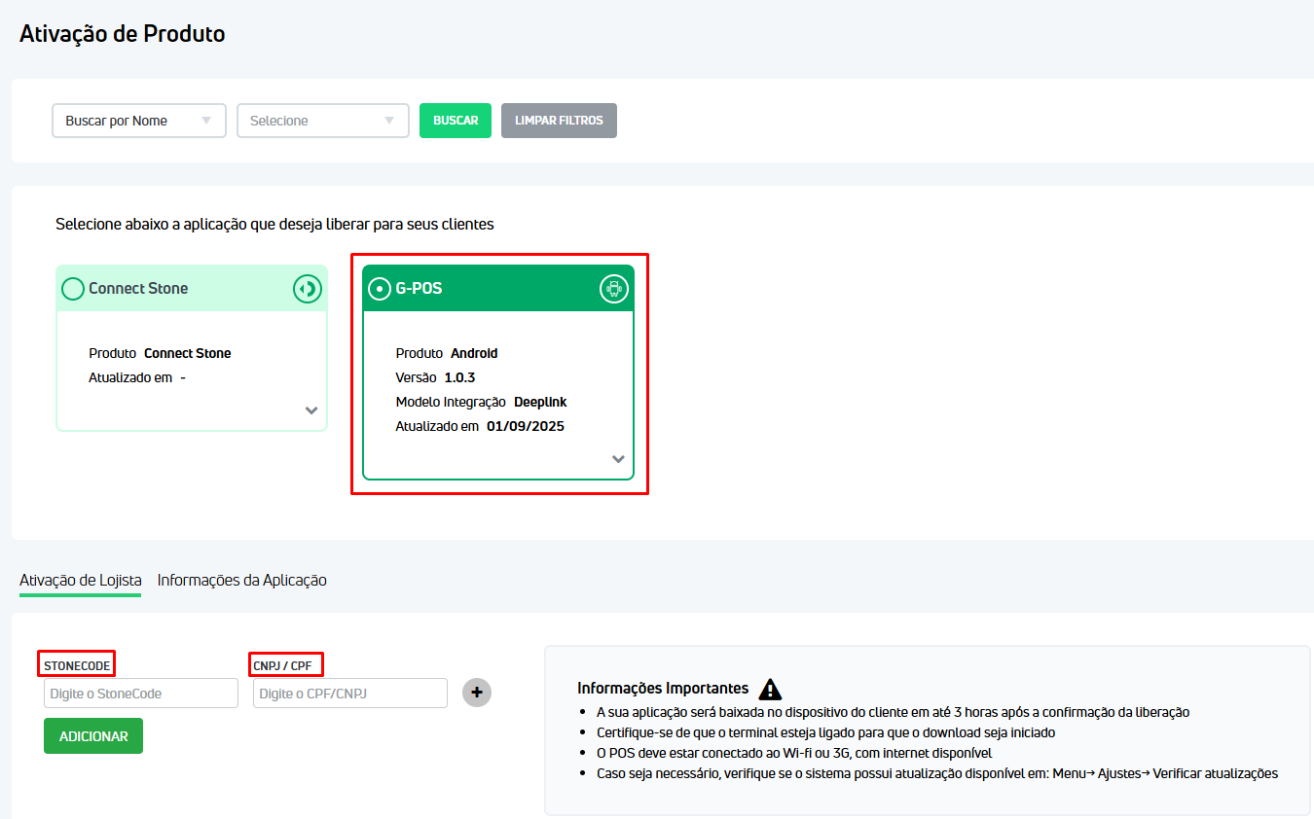Click the Connect Stone card title

coord(138,289)
